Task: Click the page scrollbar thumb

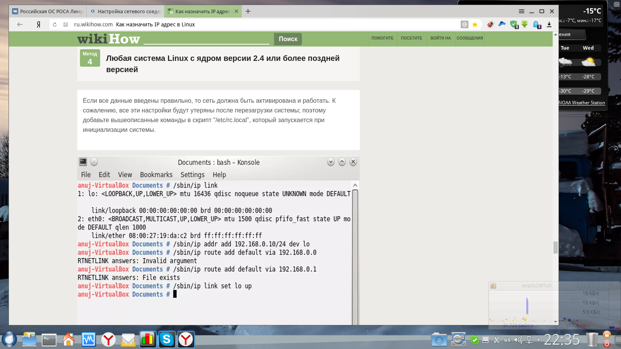Action: click(x=555, y=247)
